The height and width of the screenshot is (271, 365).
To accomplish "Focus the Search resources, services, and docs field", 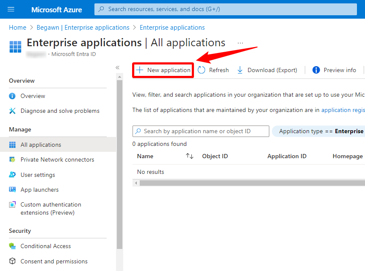I will 226,9.
